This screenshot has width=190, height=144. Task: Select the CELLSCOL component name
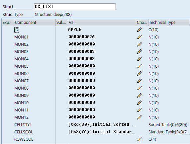(24, 132)
